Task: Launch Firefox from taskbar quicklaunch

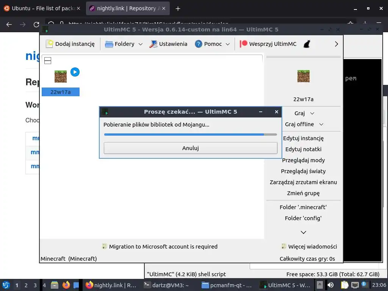Action: click(x=66, y=285)
